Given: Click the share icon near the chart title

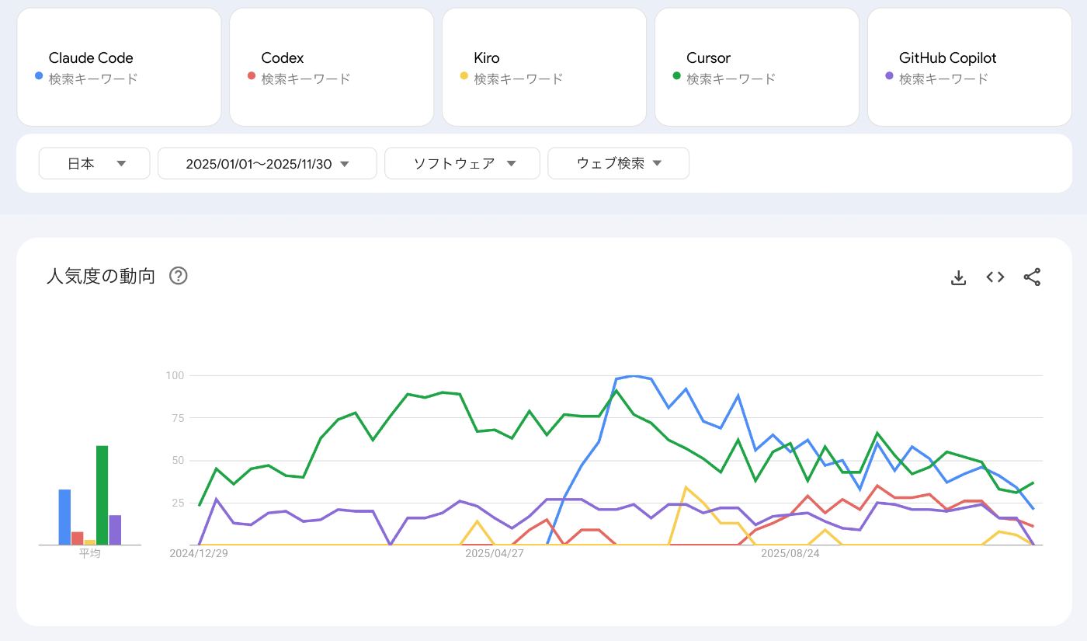Looking at the screenshot, I should pos(1032,277).
